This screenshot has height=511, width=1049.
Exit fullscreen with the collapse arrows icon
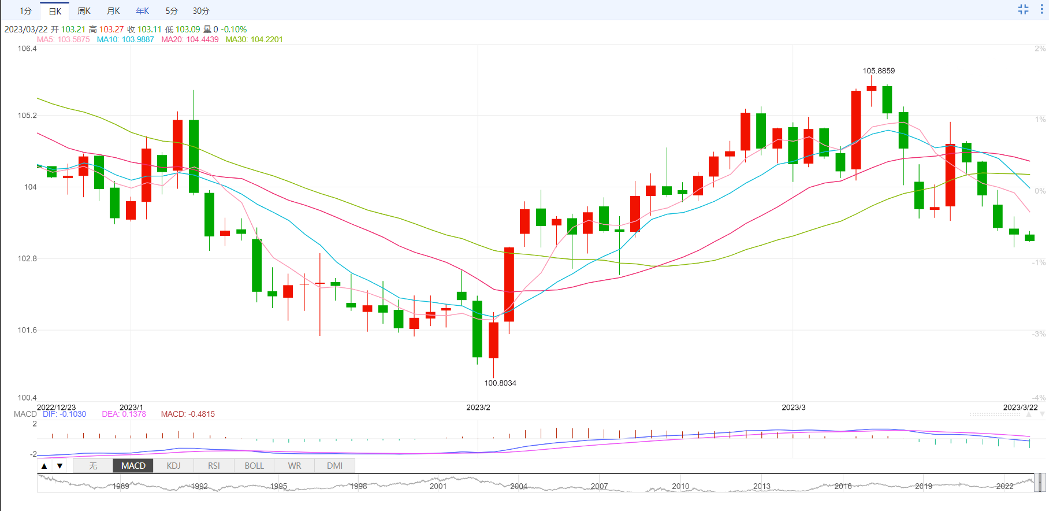[x=1023, y=9]
